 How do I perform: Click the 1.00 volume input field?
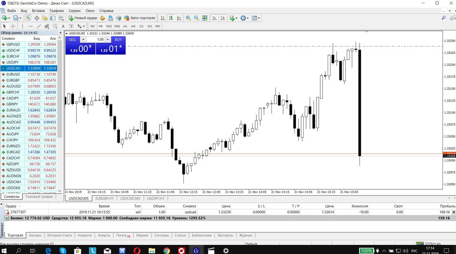tap(95, 40)
